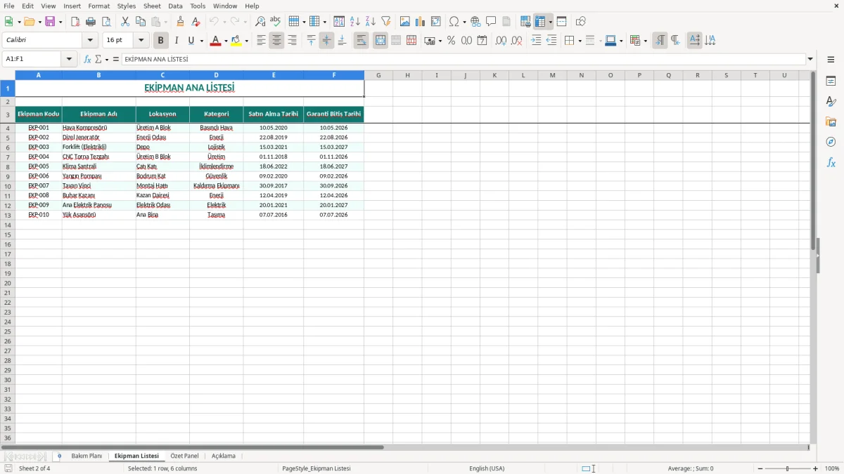Increase indent icon
Screen dimensions: 844x474
(x=536, y=41)
